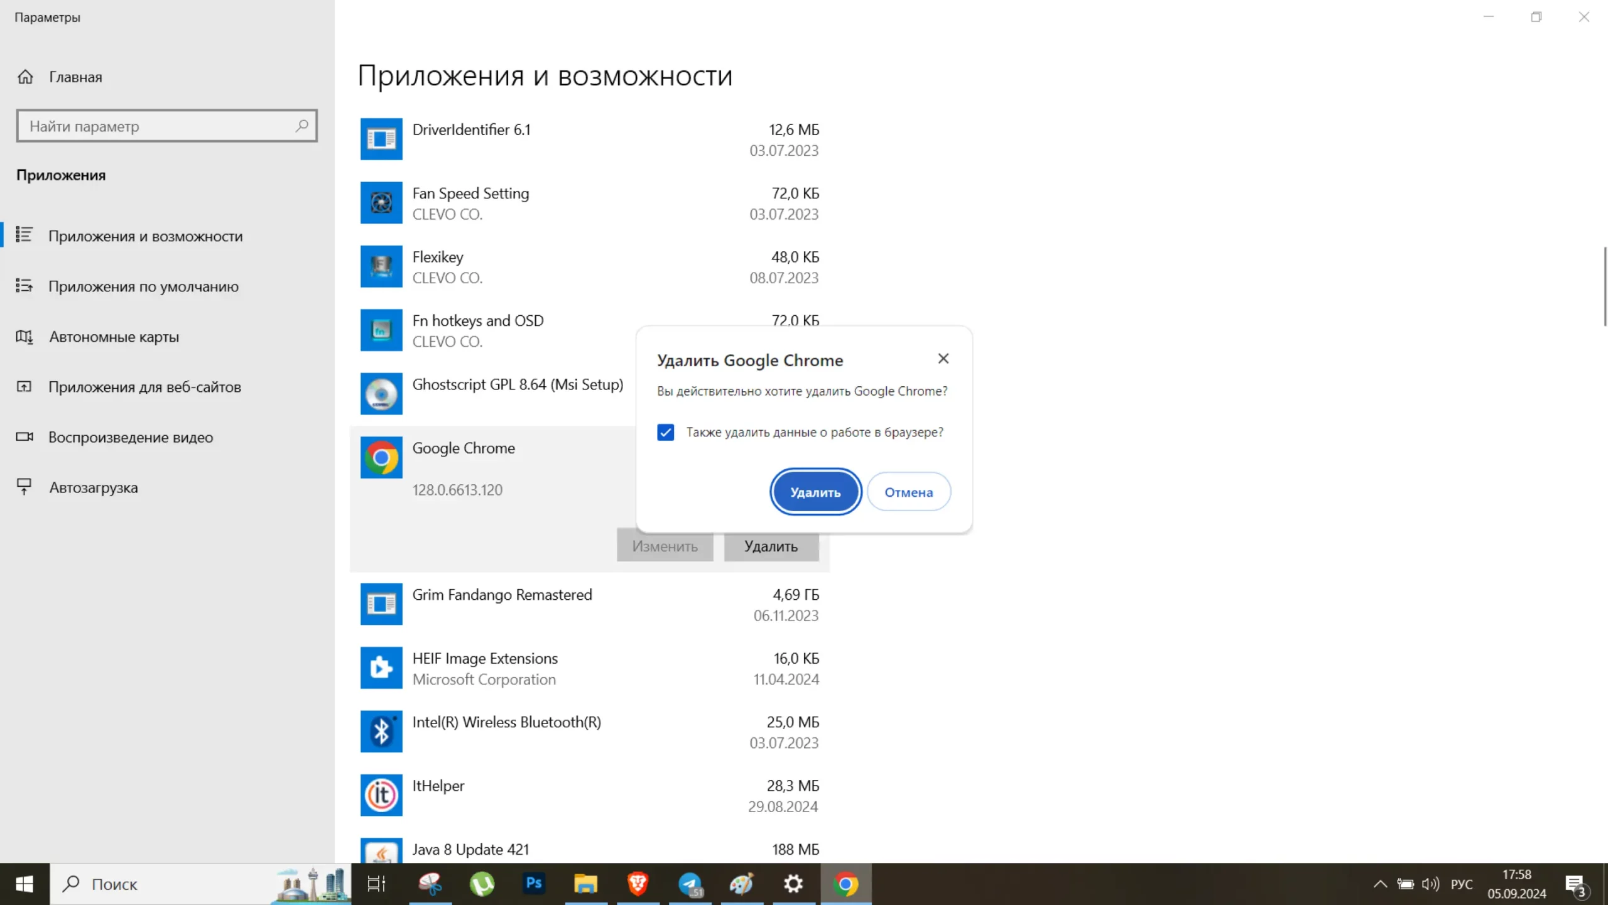Open Автономные карты section
Viewport: 1608px width, 905px height.
click(114, 337)
